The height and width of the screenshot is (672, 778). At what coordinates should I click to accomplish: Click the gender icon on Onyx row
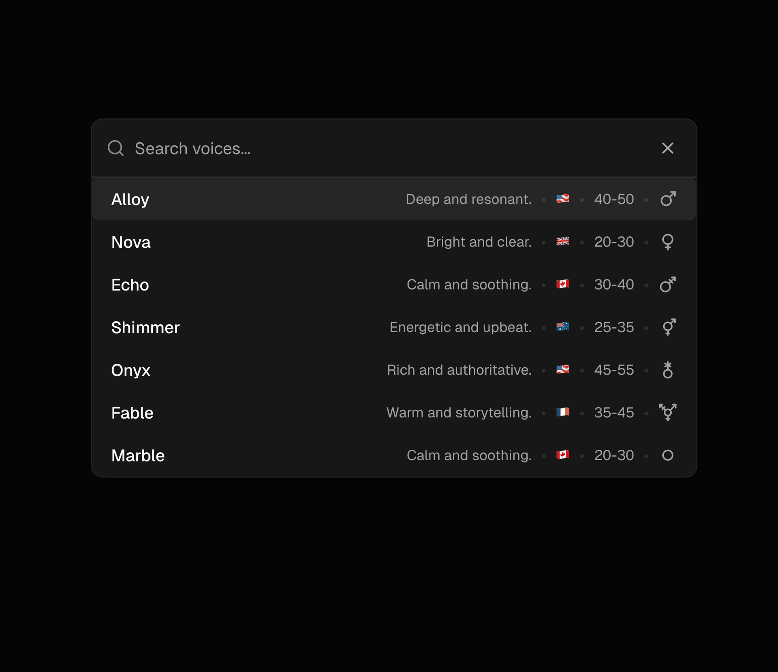668,370
